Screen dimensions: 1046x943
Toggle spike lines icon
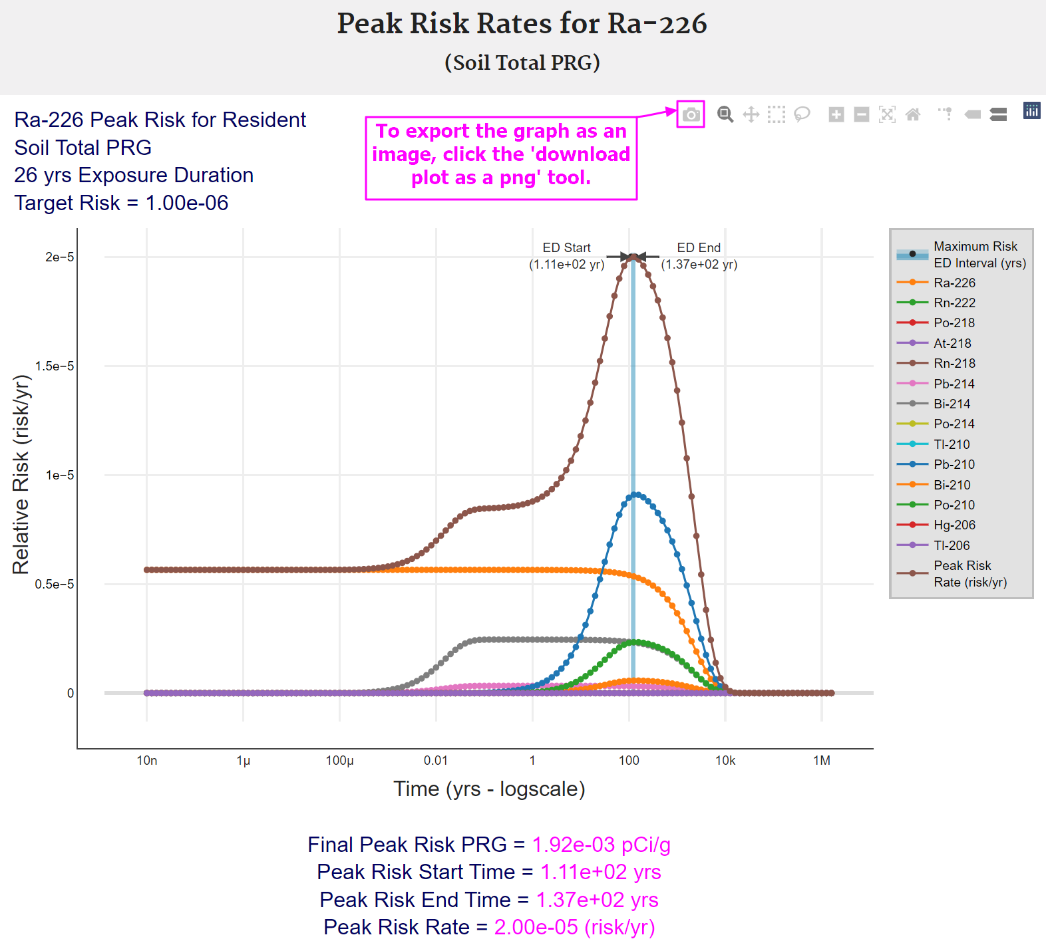pos(946,114)
